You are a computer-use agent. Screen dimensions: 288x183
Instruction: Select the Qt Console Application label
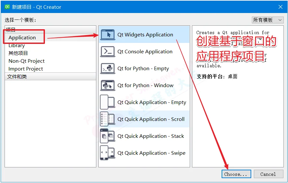click(145, 52)
